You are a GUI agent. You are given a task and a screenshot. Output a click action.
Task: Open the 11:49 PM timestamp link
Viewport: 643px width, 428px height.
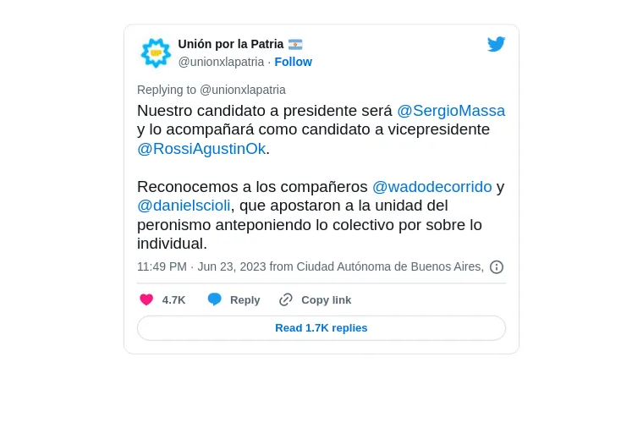(162, 267)
